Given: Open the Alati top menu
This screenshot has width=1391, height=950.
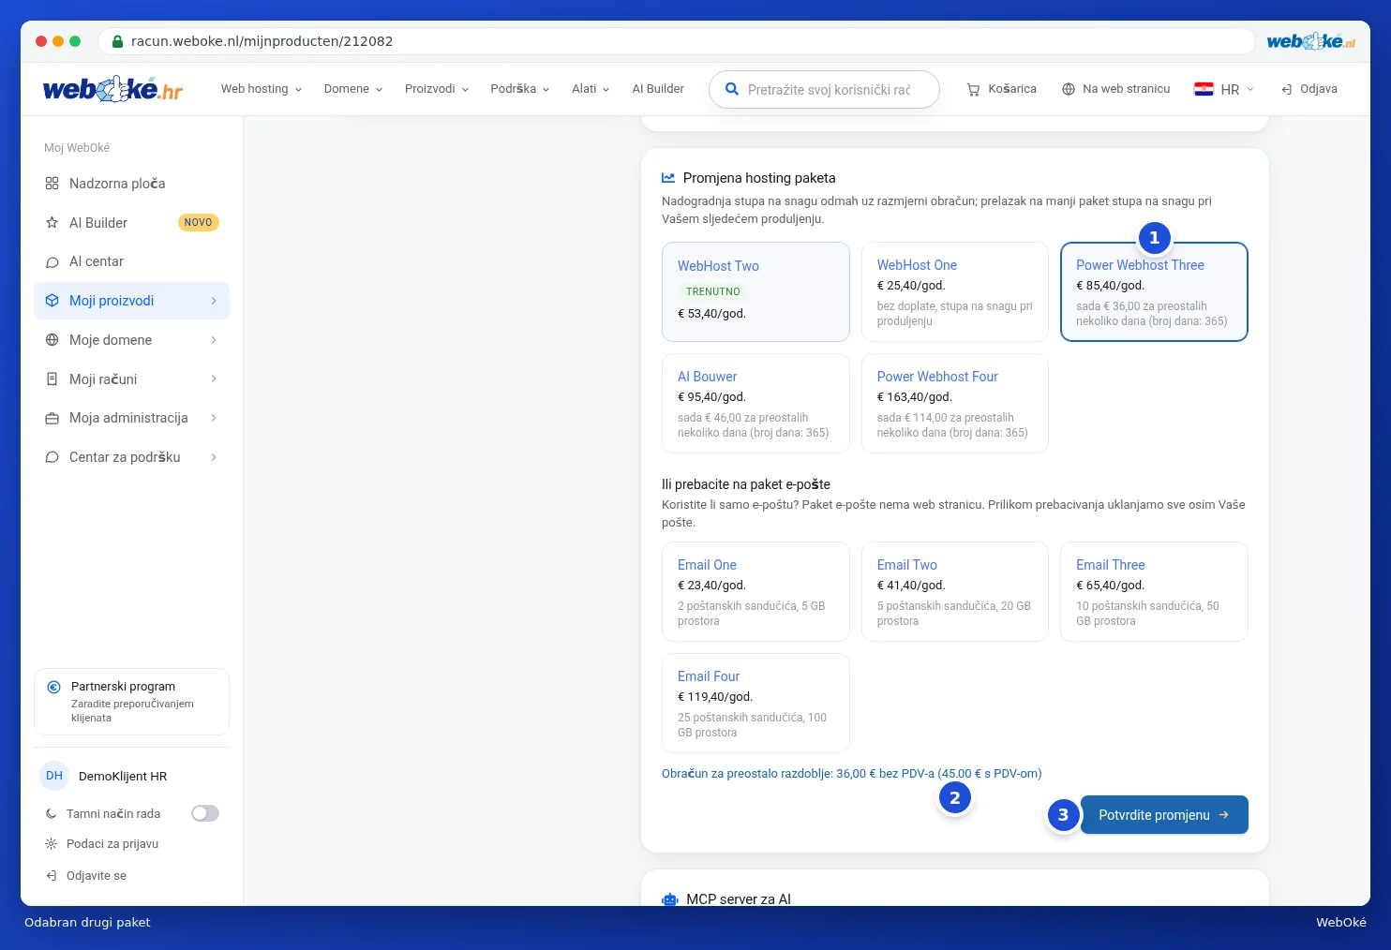Looking at the screenshot, I should coord(591,89).
